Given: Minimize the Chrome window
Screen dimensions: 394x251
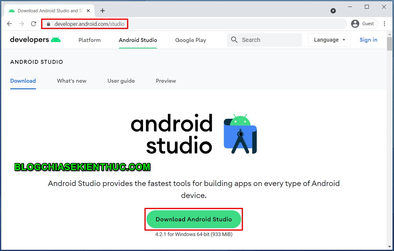Looking at the screenshot, I should 350,7.
